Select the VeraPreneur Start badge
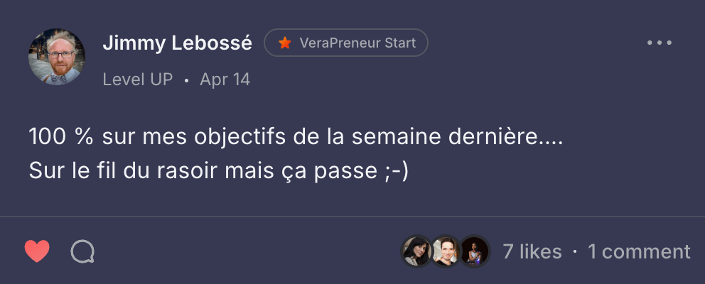This screenshot has height=284, width=705. [x=346, y=43]
